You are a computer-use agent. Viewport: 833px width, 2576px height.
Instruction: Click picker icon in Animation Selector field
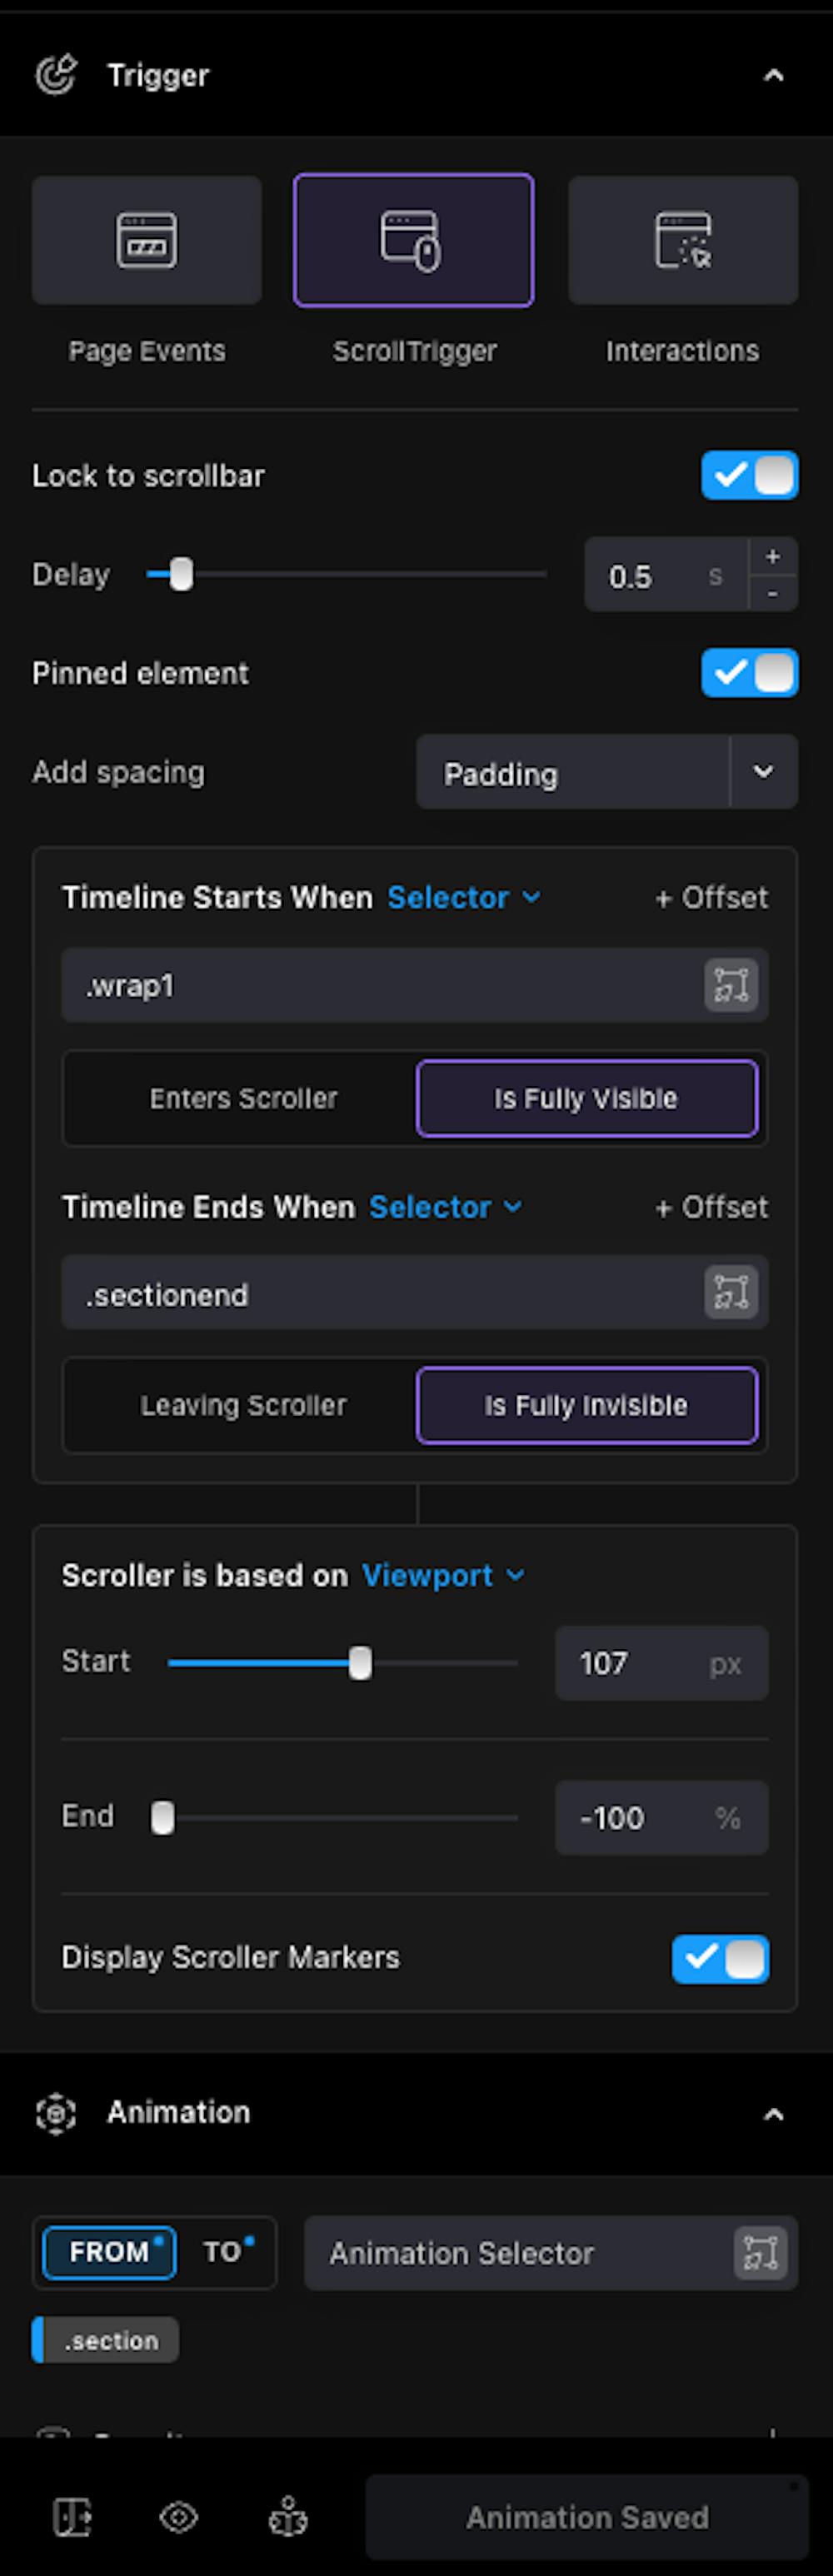click(x=760, y=2253)
